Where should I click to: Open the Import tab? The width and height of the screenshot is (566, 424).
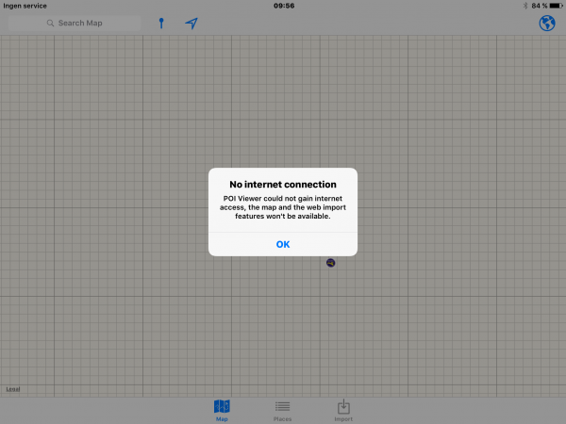tap(343, 409)
